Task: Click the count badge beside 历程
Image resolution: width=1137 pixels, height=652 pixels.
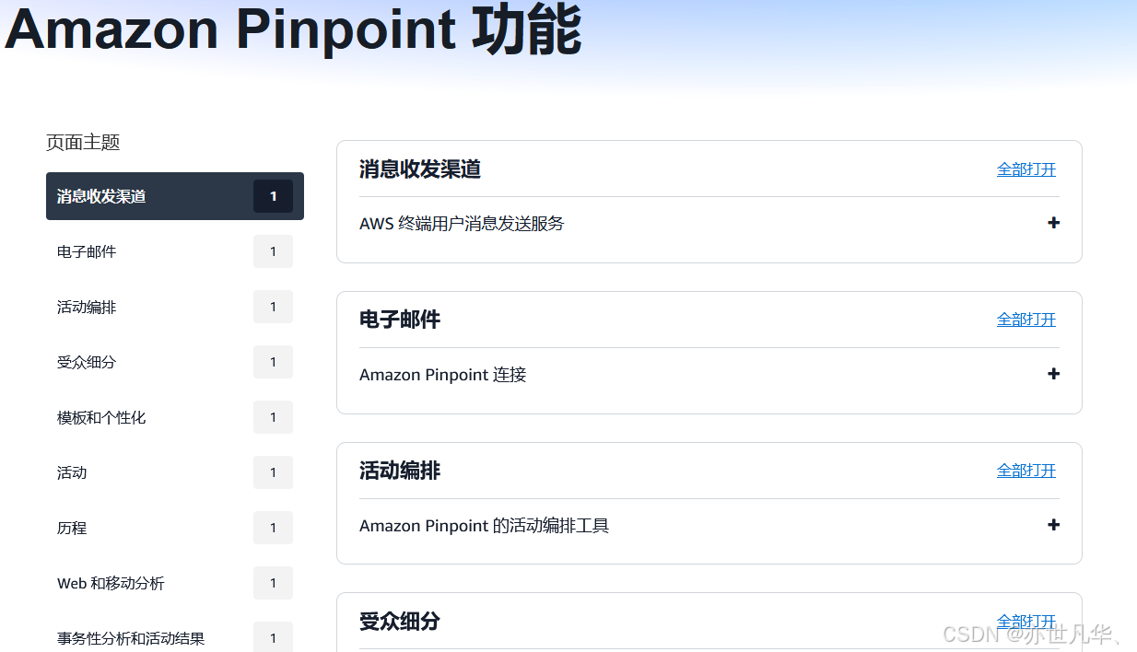Action: point(273,528)
